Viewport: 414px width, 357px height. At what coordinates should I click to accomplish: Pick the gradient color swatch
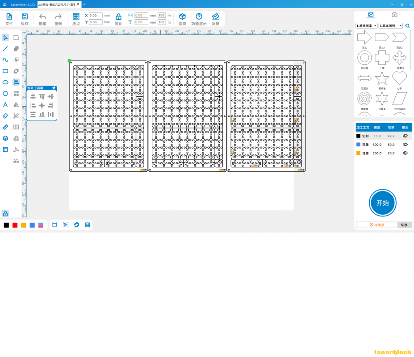[x=41, y=225]
